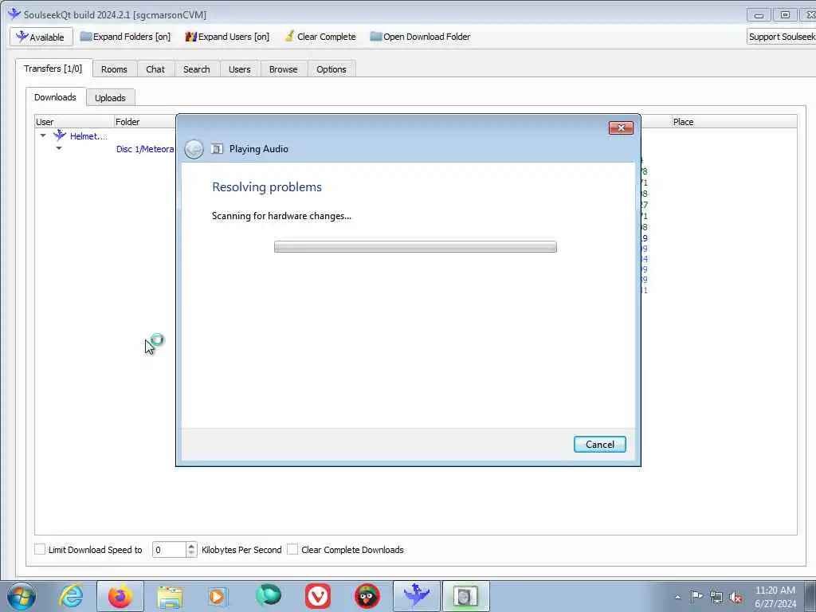The image size is (816, 612).
Task: Click the troubleshooter progress bar
Action: 415,247
